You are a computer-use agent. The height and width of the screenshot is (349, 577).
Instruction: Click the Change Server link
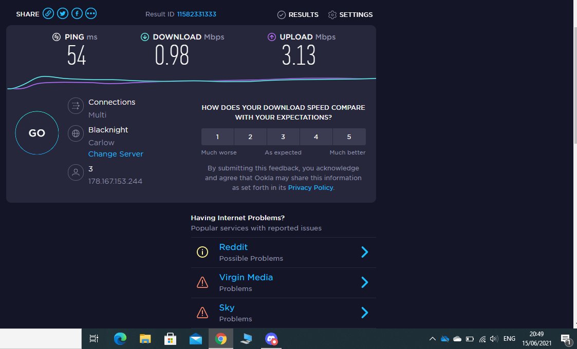click(x=116, y=154)
